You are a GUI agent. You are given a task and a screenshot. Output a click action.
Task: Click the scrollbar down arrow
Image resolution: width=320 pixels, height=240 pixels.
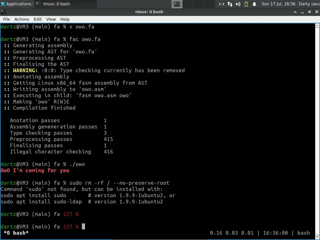tap(317, 237)
